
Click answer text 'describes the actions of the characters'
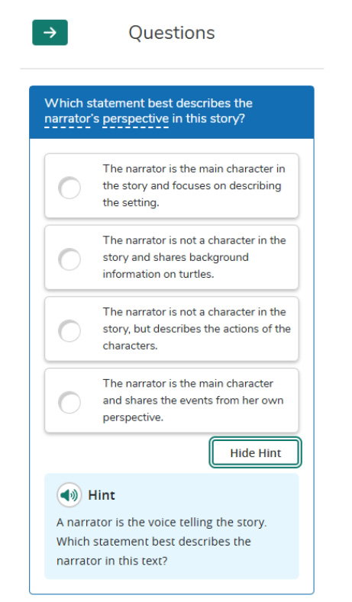point(196,337)
